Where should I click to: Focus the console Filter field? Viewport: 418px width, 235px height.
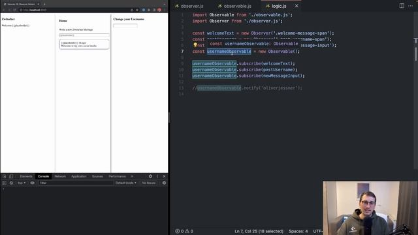click(76, 183)
